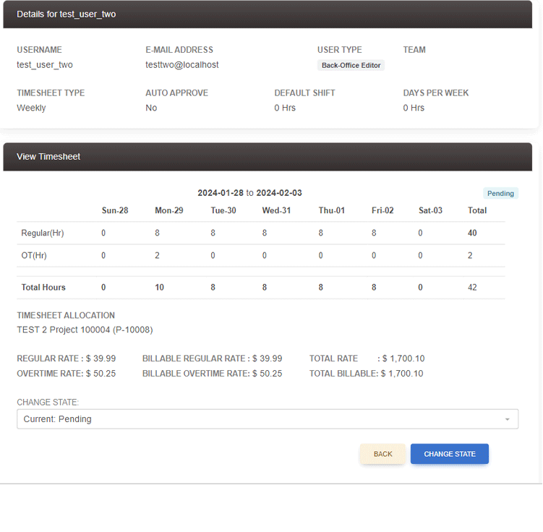Select the email testtwo@localhost text
Screen dimensions: 543x532
point(181,65)
